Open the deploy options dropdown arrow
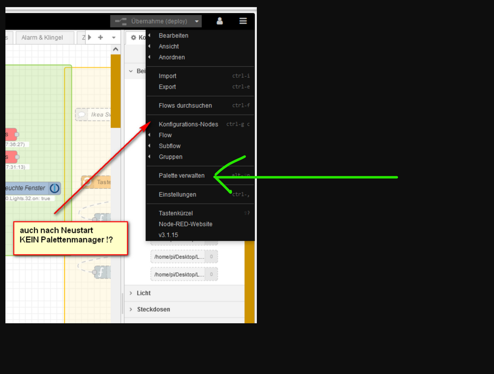 [197, 21]
